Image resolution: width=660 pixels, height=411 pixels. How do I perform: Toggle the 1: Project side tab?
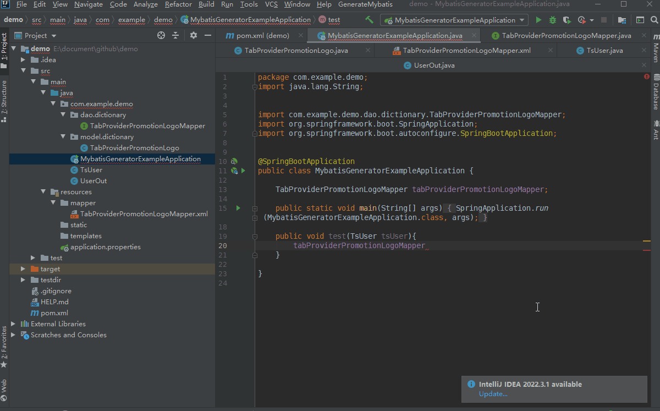pos(4,51)
